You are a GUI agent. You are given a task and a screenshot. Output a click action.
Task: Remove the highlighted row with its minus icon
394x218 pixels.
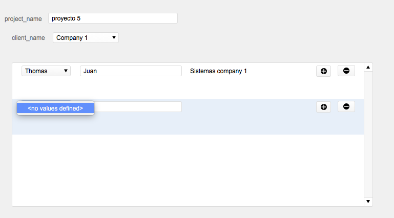pyautogui.click(x=346, y=106)
